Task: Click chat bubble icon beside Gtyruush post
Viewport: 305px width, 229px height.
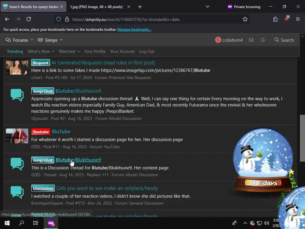Action: pyautogui.click(x=17, y=95)
